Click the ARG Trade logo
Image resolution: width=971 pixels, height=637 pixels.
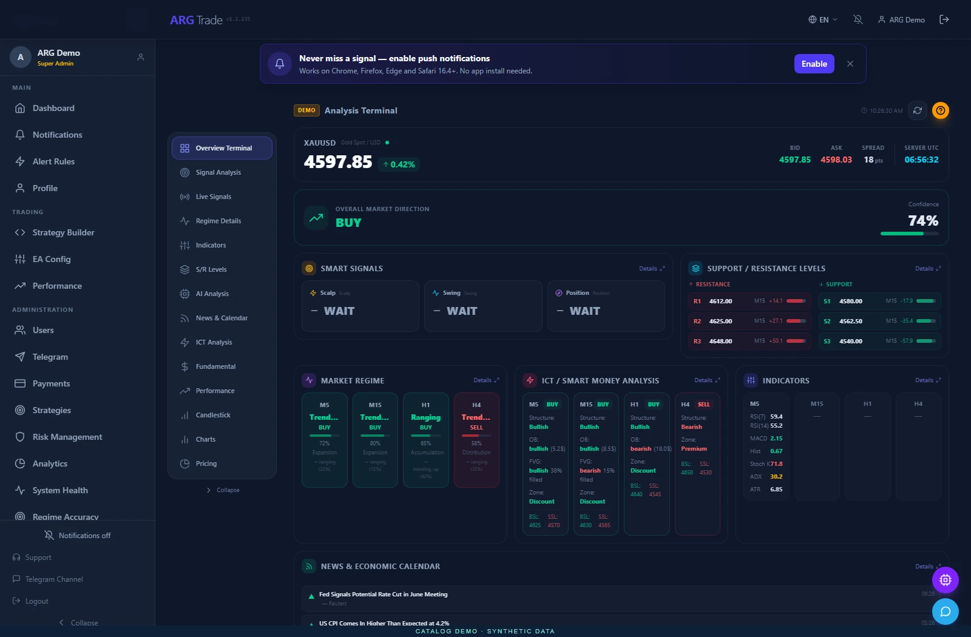pyautogui.click(x=196, y=20)
